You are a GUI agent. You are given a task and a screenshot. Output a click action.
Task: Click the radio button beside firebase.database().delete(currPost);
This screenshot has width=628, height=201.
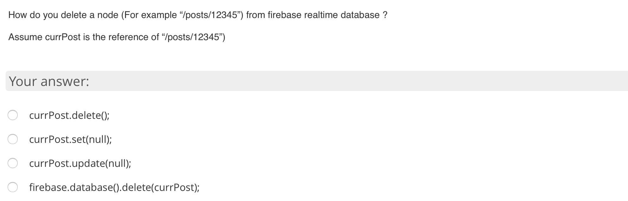(x=13, y=187)
